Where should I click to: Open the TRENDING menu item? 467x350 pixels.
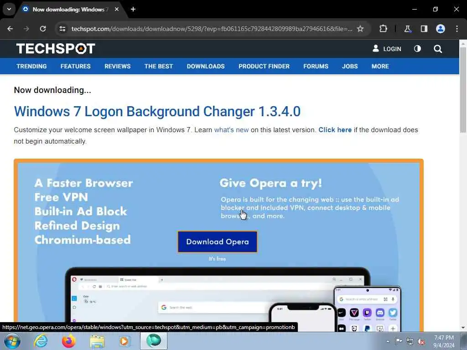coord(31,67)
